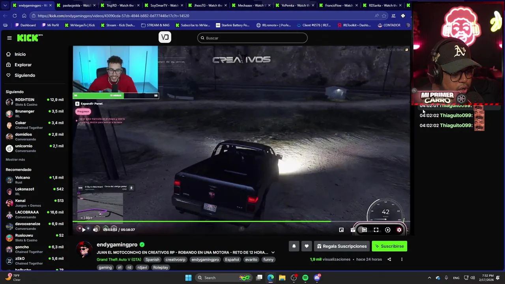
Task: Go to Siguiendo in sidebar
Action: pyautogui.click(x=25, y=75)
